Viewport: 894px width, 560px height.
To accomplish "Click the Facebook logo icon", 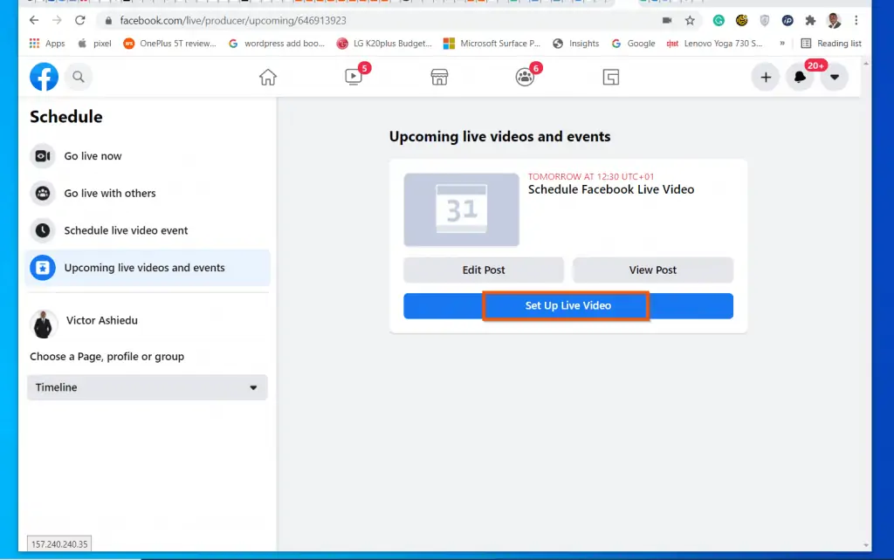I will click(44, 77).
